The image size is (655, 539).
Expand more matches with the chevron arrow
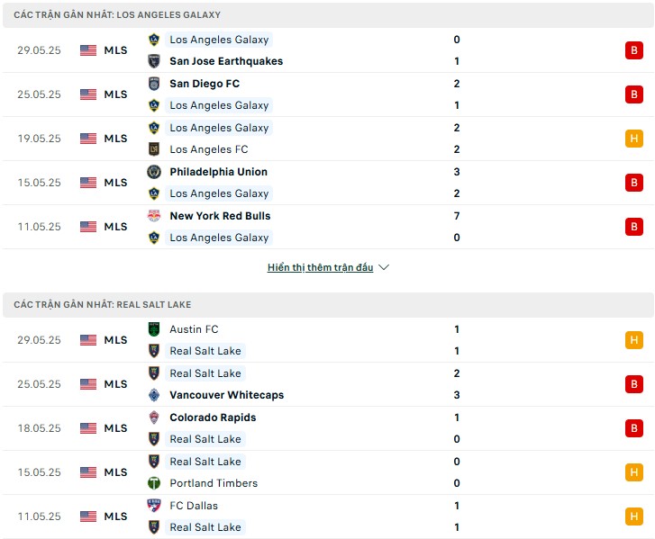tap(384, 267)
